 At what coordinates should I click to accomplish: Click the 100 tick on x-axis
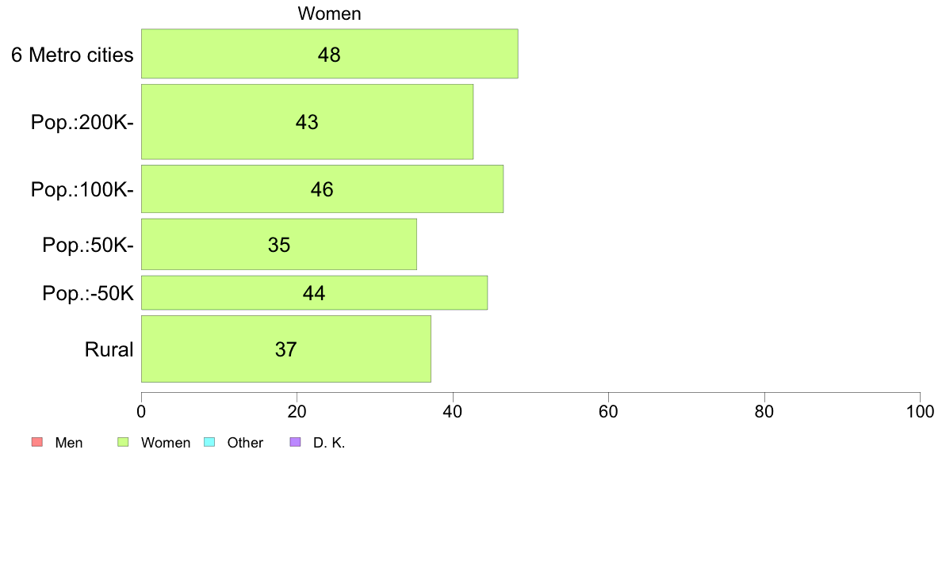pos(920,411)
